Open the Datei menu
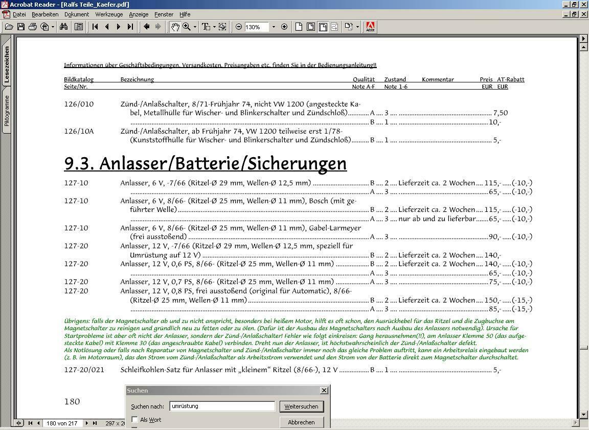This screenshot has width=589, height=430. (x=19, y=14)
